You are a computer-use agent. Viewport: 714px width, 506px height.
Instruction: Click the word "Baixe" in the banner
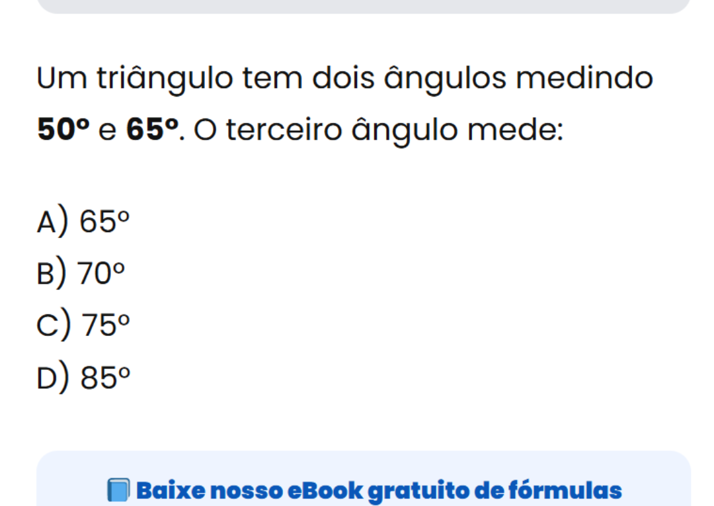(165, 491)
